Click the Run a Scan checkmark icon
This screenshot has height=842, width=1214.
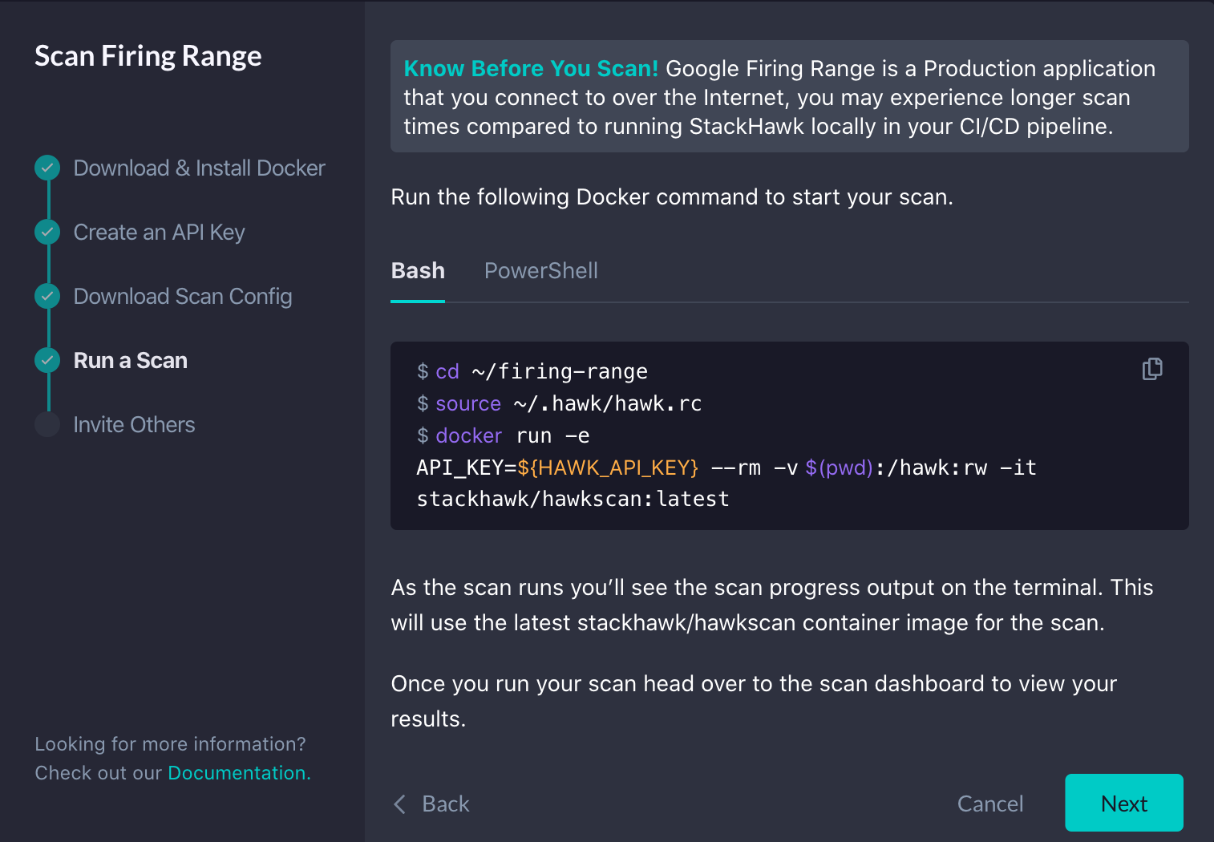click(x=47, y=360)
